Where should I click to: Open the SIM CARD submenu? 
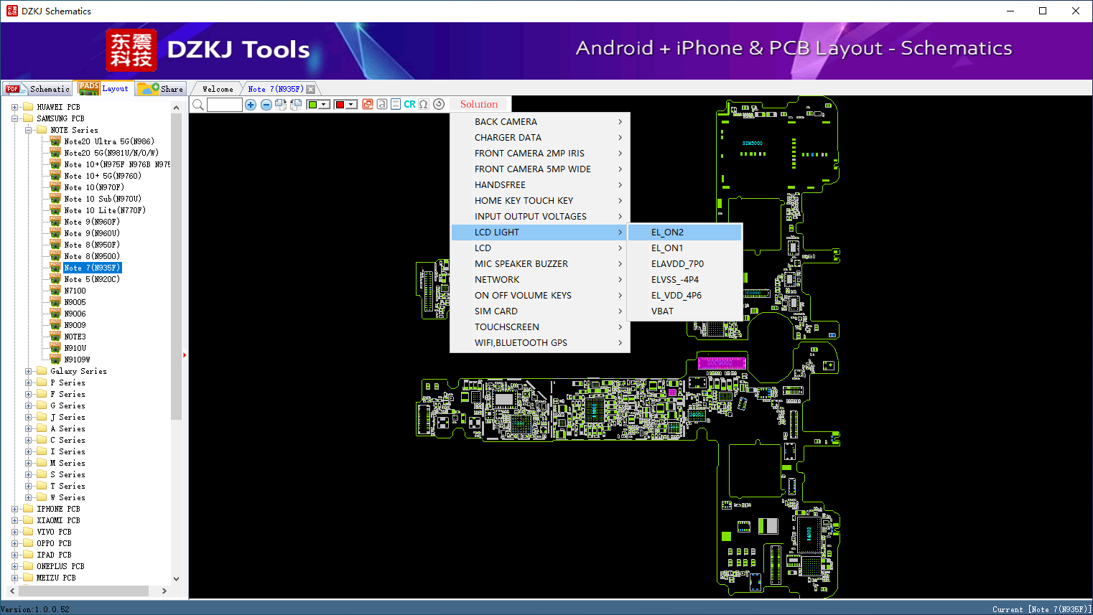(540, 311)
